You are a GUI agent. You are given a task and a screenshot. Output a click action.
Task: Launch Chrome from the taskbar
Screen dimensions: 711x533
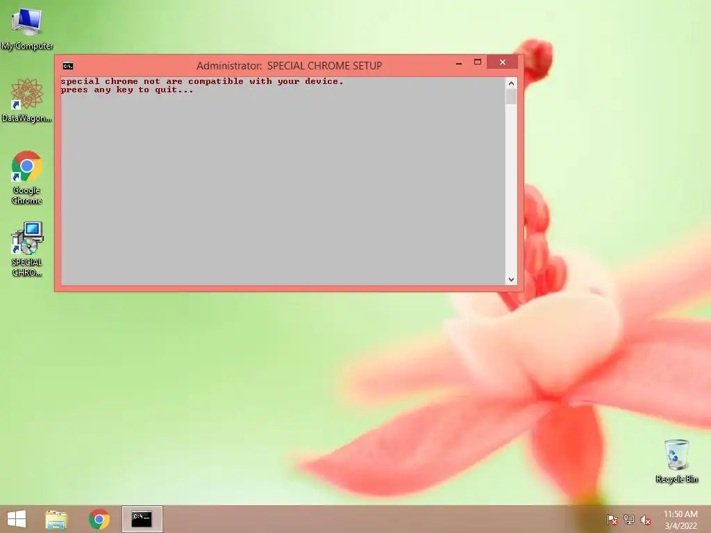99,519
